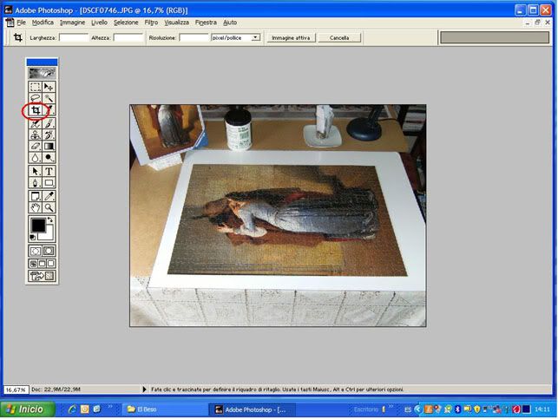Click the Cancella button

point(339,37)
